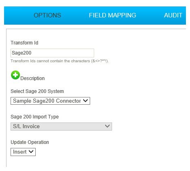
Task: Open the FIELD MAPPING tab
Action: pos(112,15)
